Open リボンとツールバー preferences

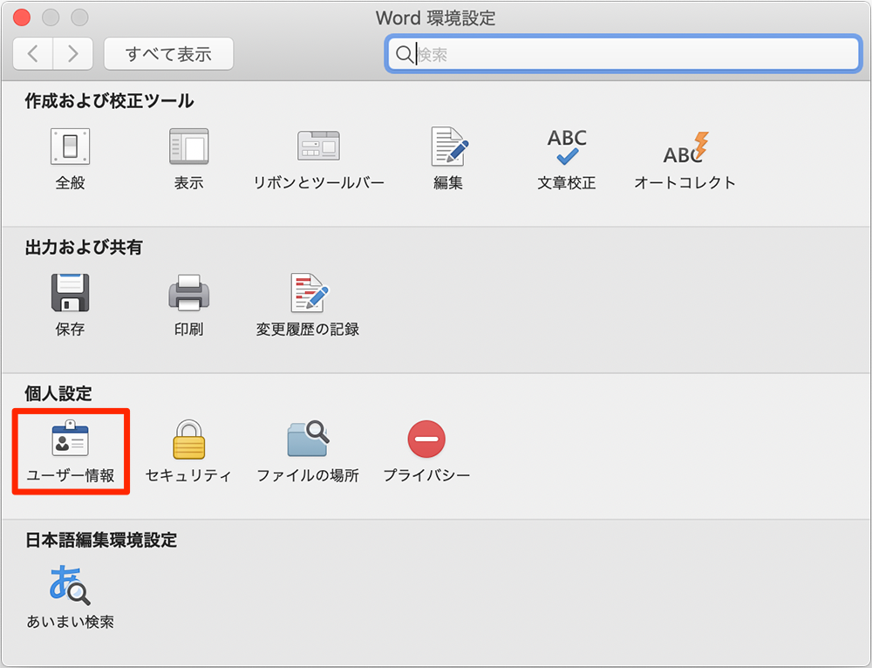pos(318,159)
